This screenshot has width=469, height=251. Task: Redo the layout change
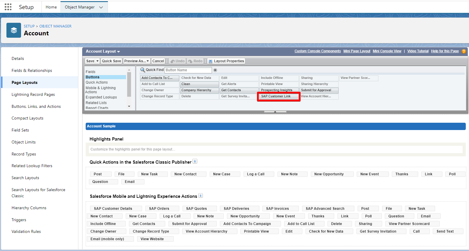tap(195, 61)
